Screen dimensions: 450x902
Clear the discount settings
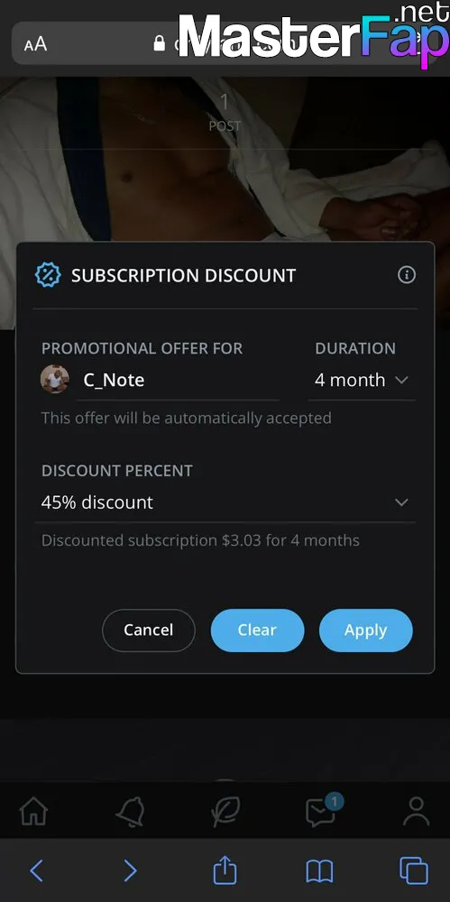[x=257, y=630]
